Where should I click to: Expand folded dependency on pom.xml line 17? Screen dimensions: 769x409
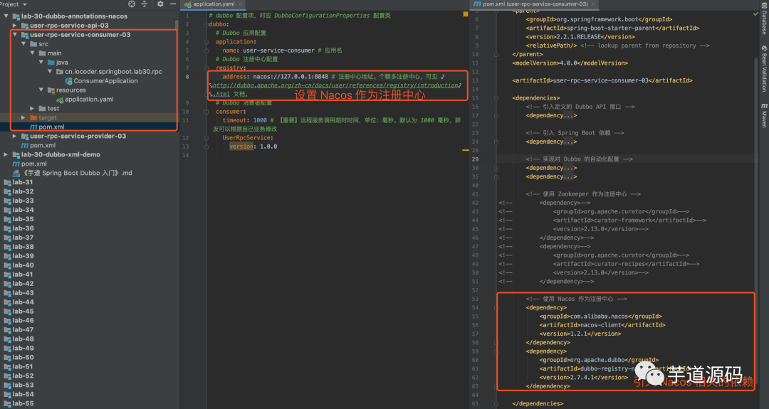click(496, 116)
